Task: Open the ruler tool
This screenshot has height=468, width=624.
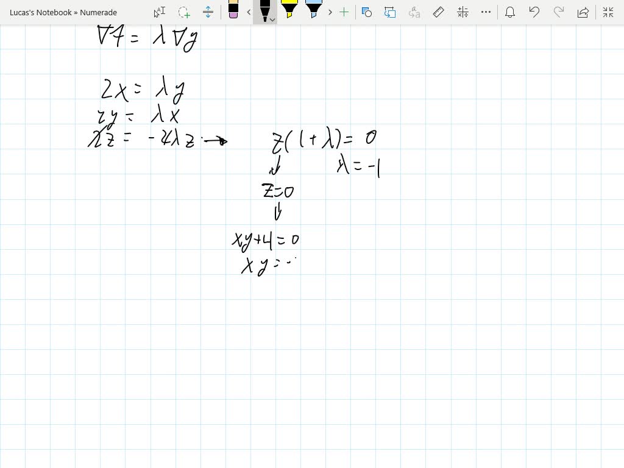Action: (x=438, y=12)
